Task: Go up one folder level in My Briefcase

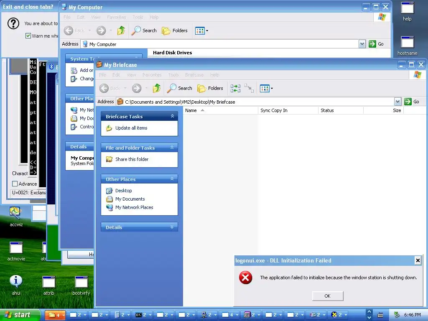Action: (x=157, y=88)
